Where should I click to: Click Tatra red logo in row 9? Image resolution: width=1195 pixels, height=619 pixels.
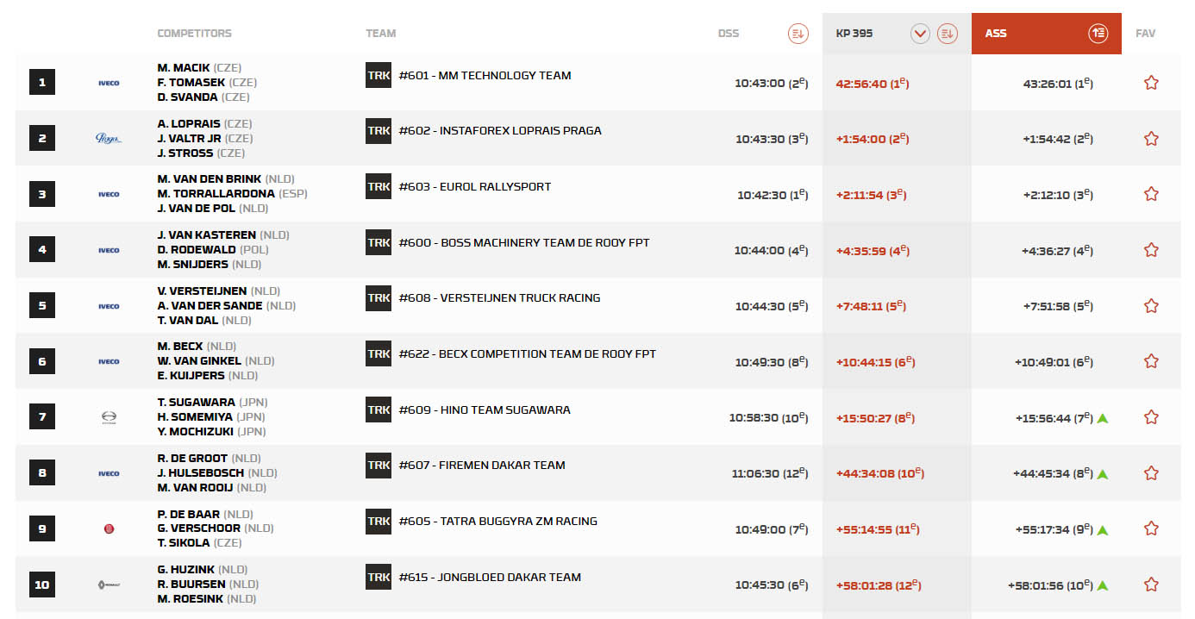(x=109, y=528)
